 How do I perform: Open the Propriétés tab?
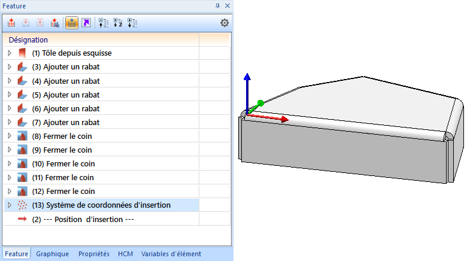94,254
